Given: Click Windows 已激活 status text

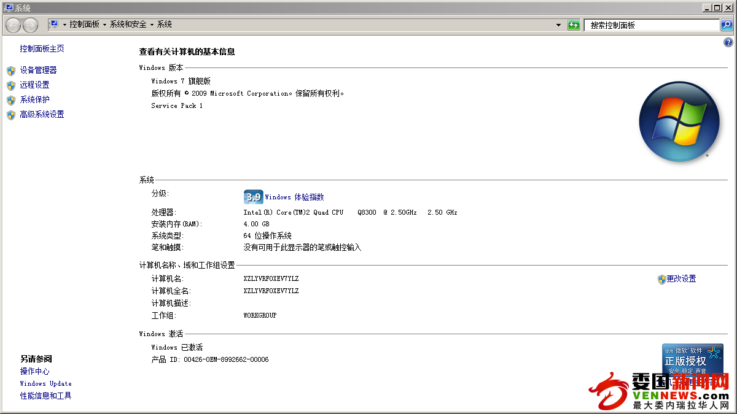Looking at the screenshot, I should pyautogui.click(x=177, y=347).
